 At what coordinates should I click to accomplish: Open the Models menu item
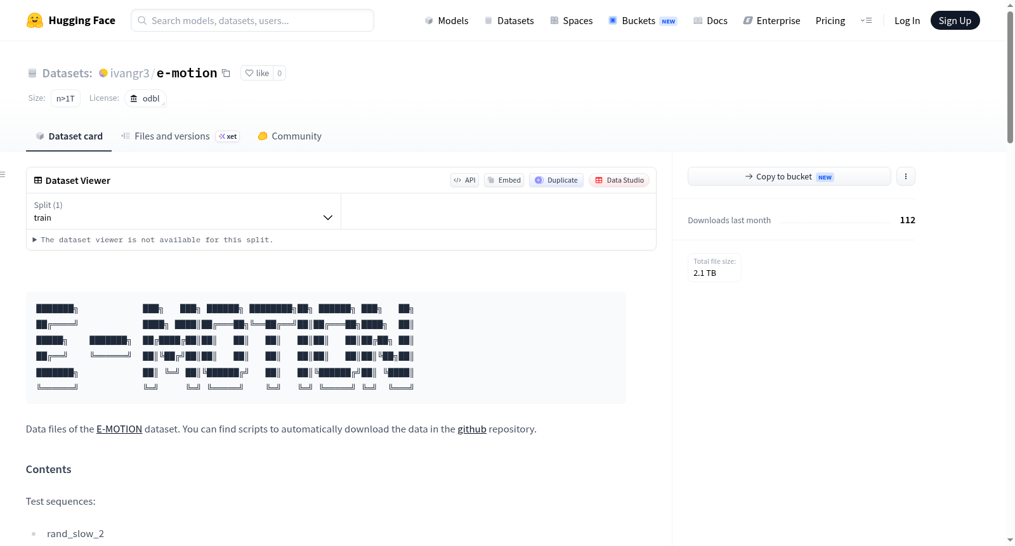click(447, 20)
